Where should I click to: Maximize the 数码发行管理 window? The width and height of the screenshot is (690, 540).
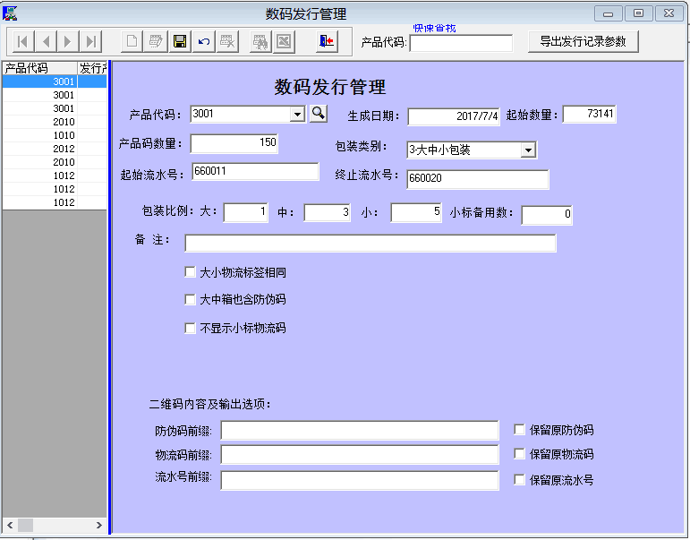638,13
